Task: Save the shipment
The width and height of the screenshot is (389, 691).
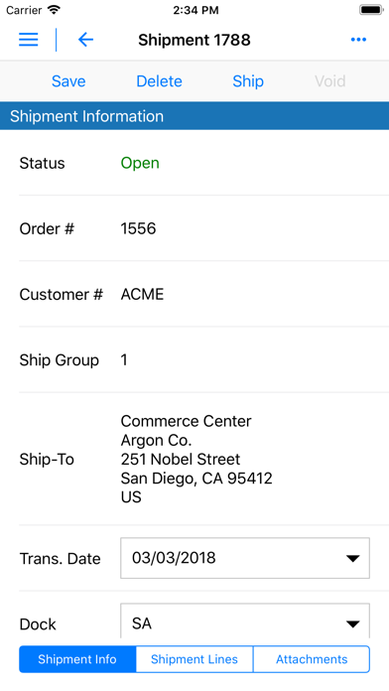Action: point(68,81)
